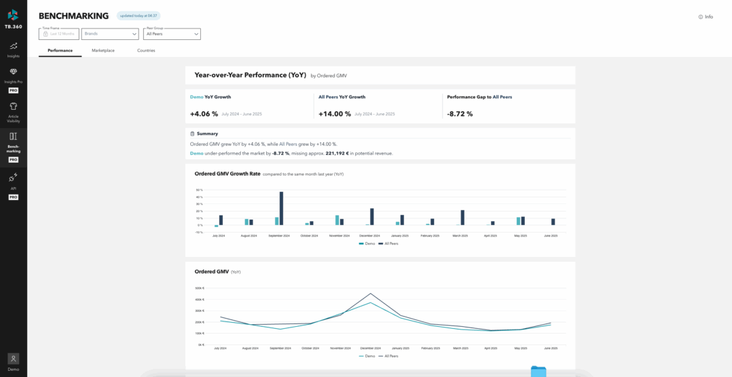Click the blue folder icon in dock
The image size is (732, 377).
538,371
